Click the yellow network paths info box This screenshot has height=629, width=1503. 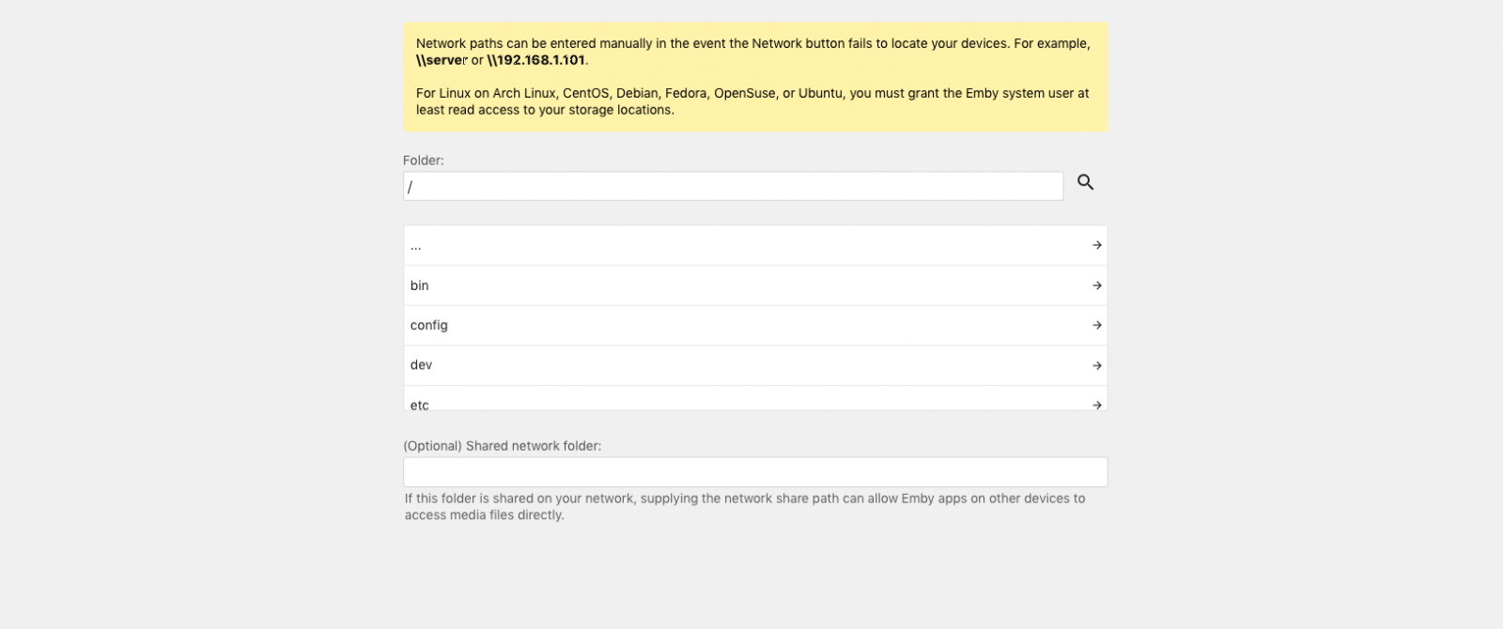(x=755, y=77)
